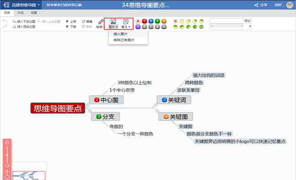
Task: Open the 迅捷思维导图 main menu dropdown
Action: 21,5
